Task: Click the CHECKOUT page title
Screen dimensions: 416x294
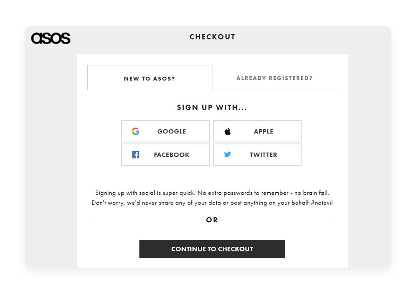Action: pyautogui.click(x=213, y=37)
